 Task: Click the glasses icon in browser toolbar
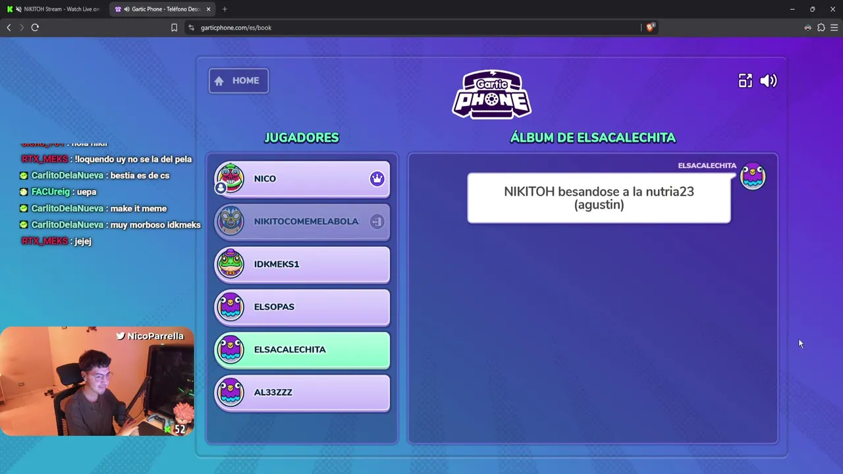[x=807, y=28]
